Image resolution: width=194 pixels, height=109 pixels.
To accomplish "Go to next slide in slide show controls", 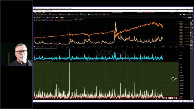I will [176, 101].
